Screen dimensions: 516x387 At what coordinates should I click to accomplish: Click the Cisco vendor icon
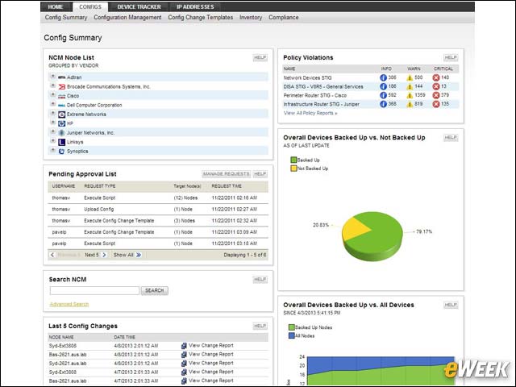[x=61, y=96]
